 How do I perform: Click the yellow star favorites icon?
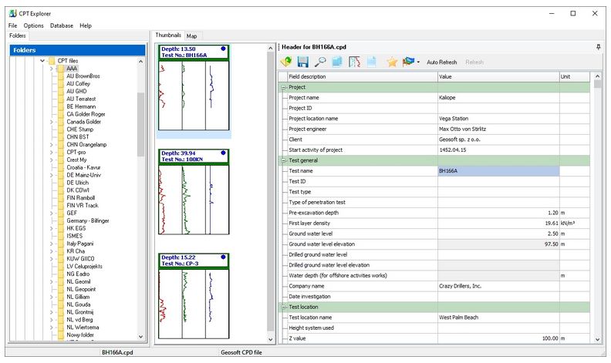pos(392,62)
